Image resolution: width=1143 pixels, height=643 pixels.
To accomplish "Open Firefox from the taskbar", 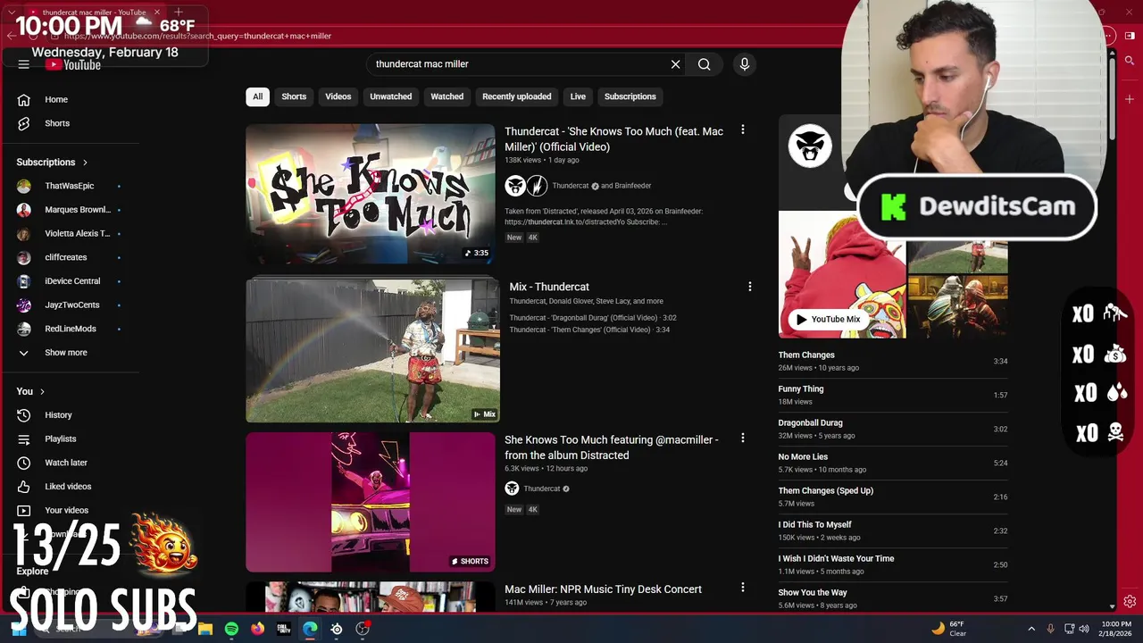I will coord(257,629).
